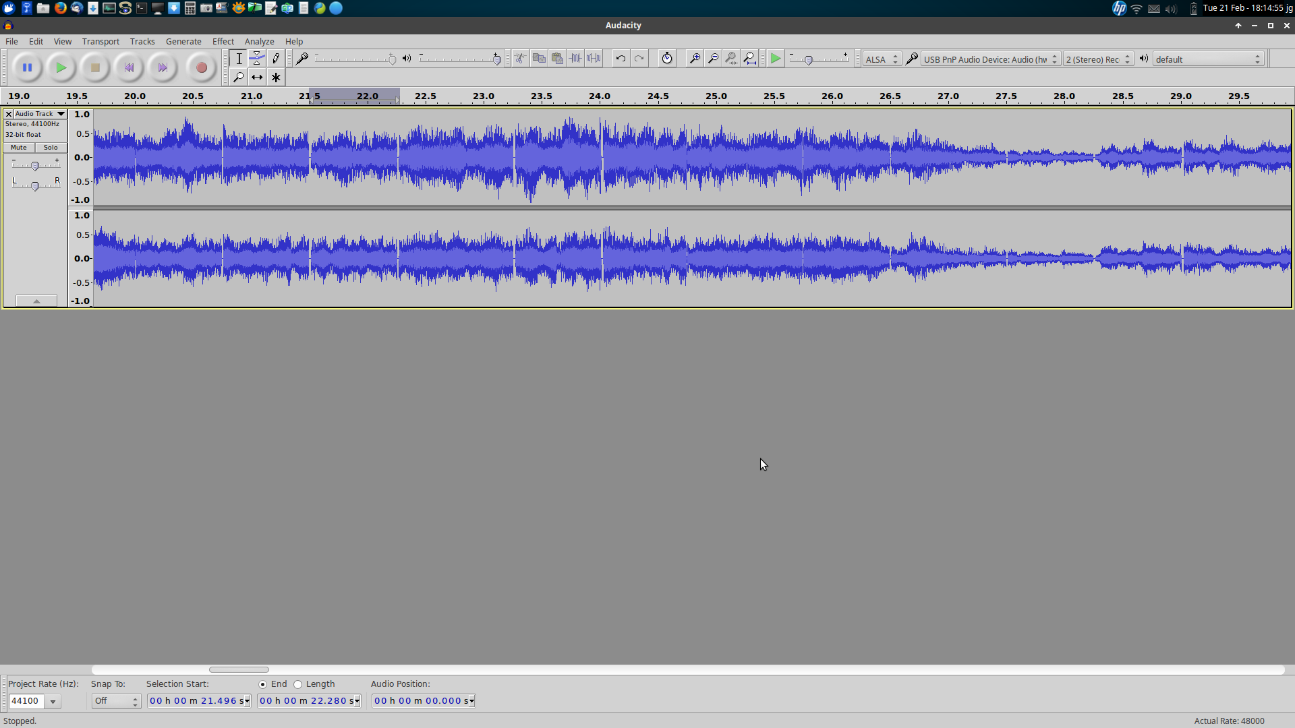Undo the last action
The height and width of the screenshot is (728, 1295).
[x=621, y=59]
